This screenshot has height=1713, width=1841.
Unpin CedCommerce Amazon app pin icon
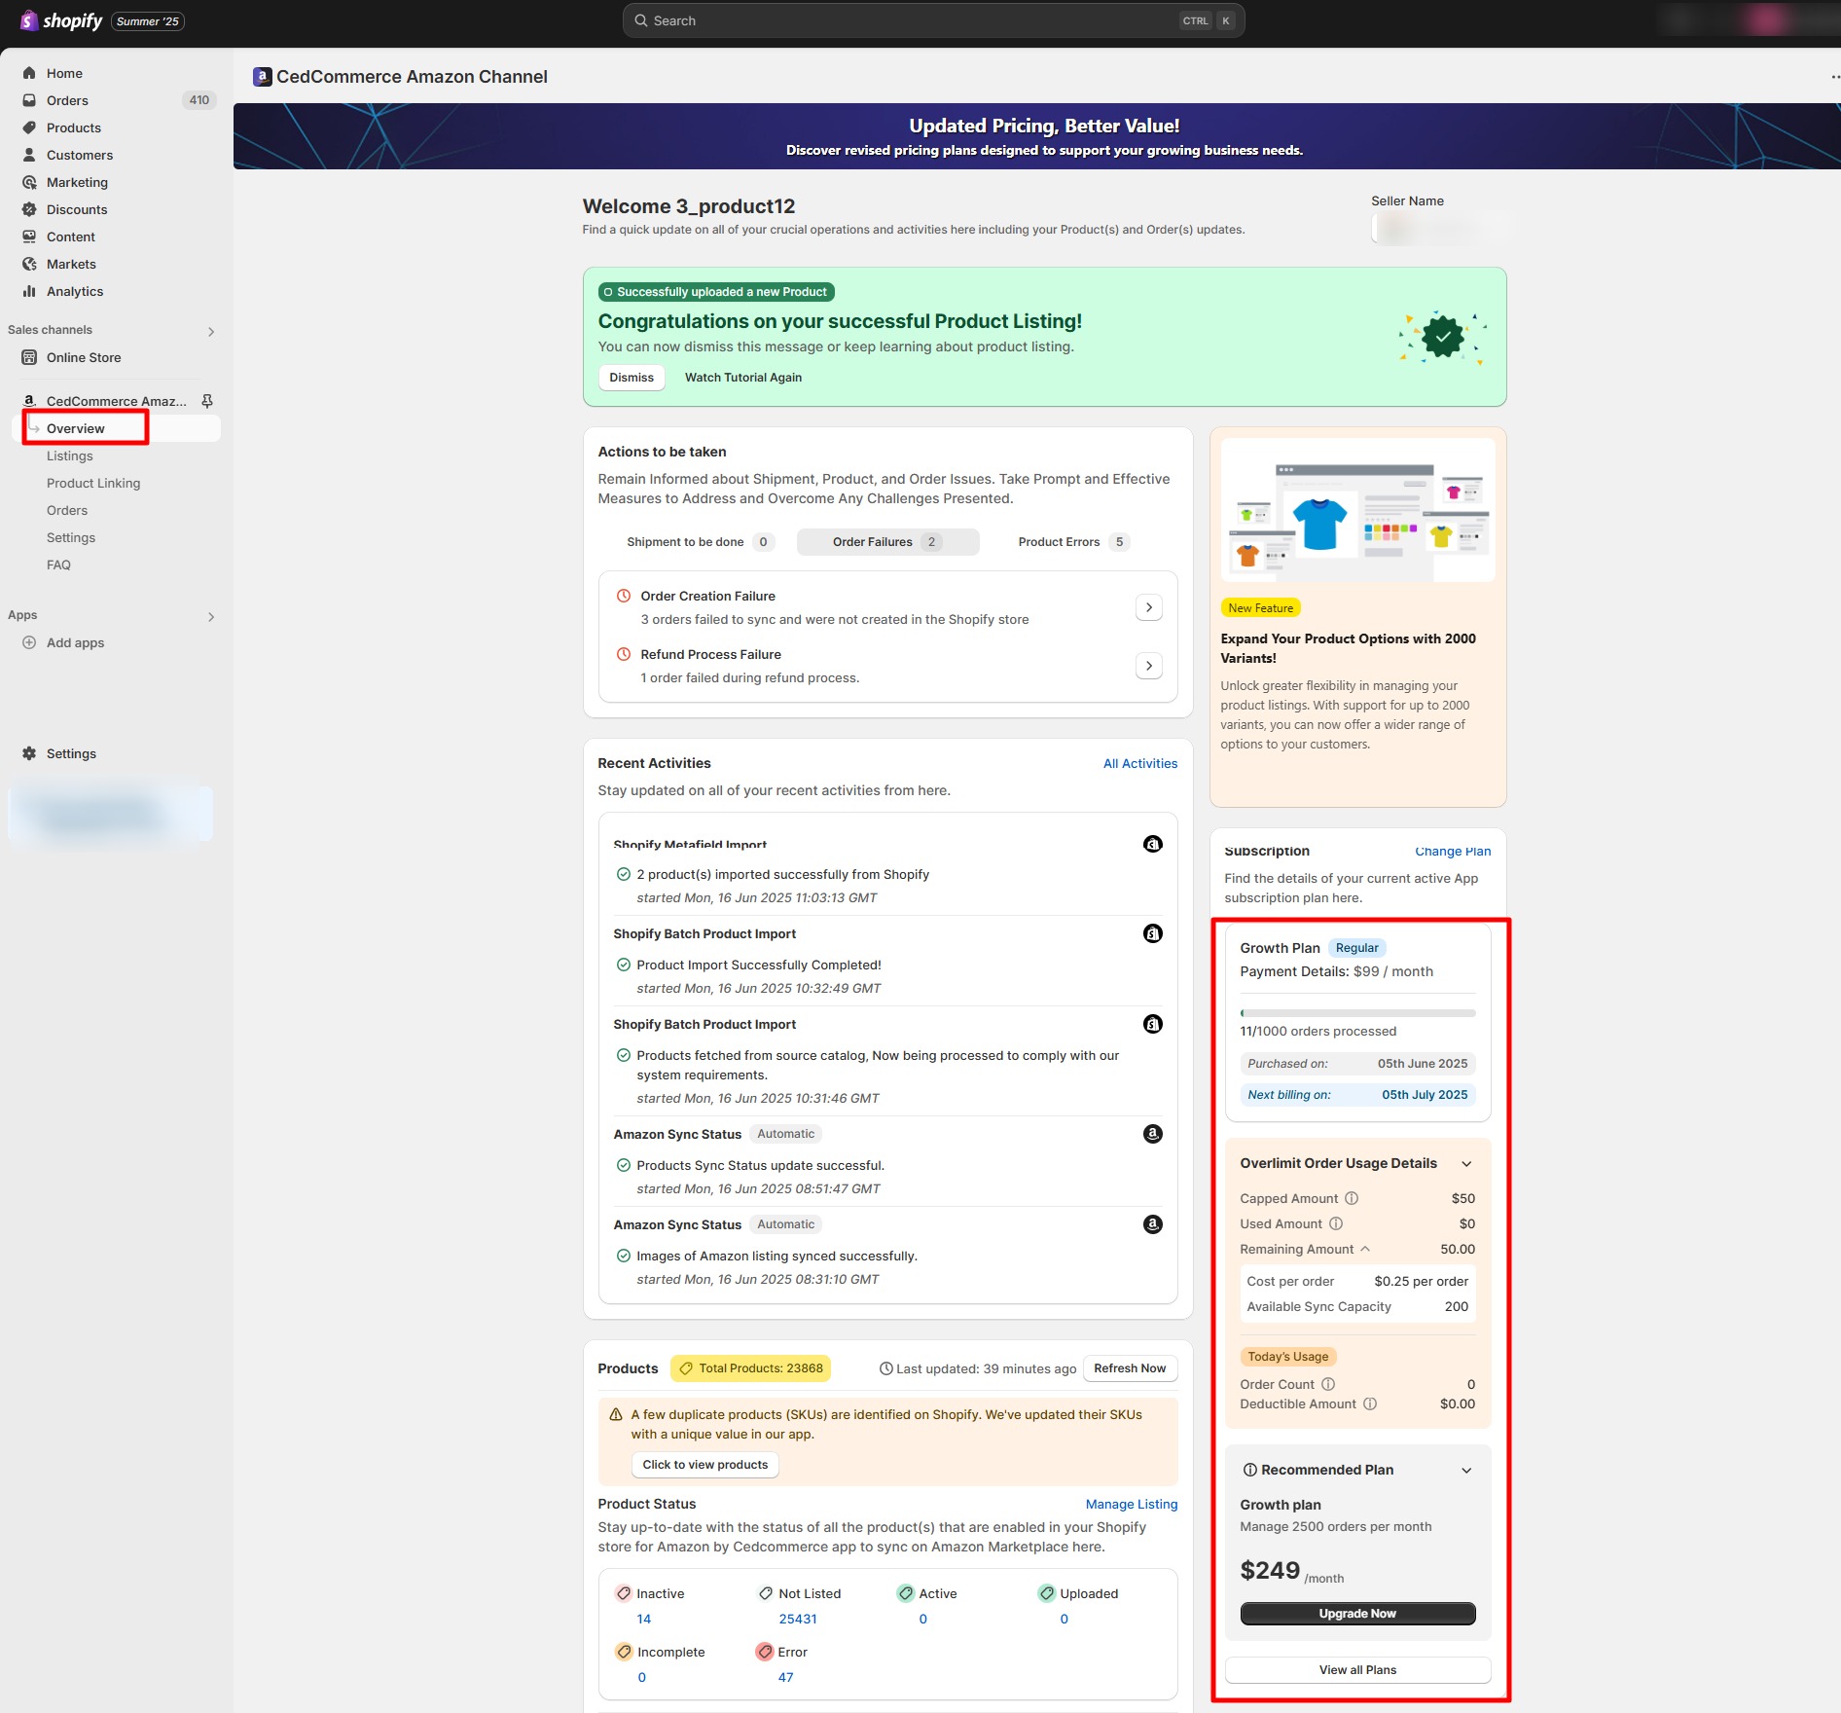[207, 401]
